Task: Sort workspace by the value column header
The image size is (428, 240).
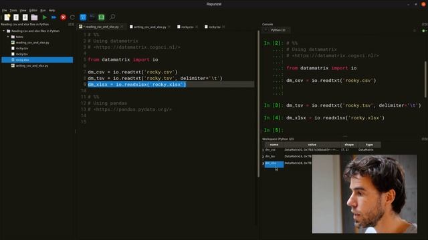Action: 312,145
